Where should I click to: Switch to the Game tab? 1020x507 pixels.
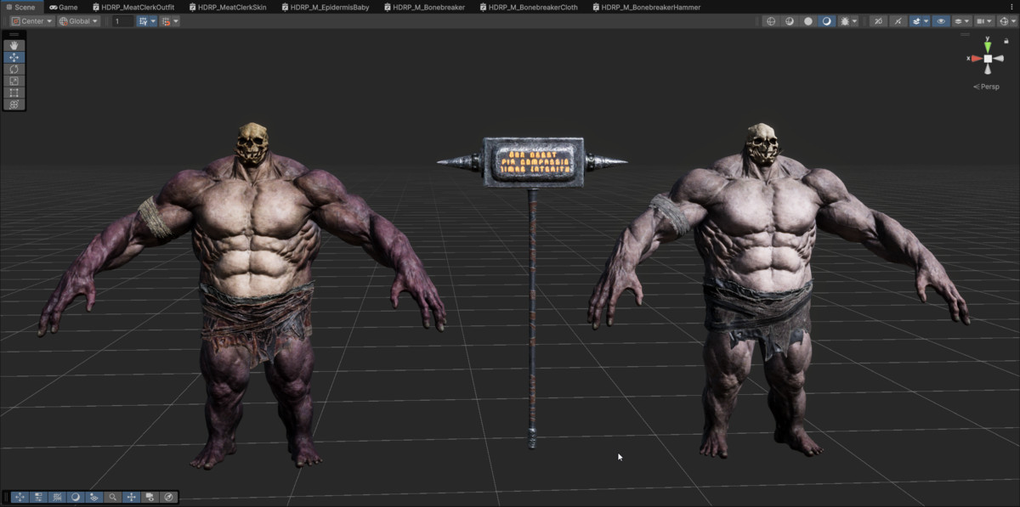tap(64, 7)
